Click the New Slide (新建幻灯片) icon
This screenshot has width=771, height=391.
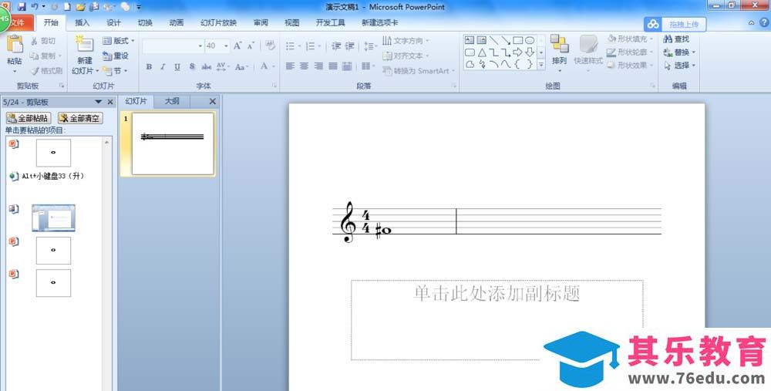[x=85, y=44]
